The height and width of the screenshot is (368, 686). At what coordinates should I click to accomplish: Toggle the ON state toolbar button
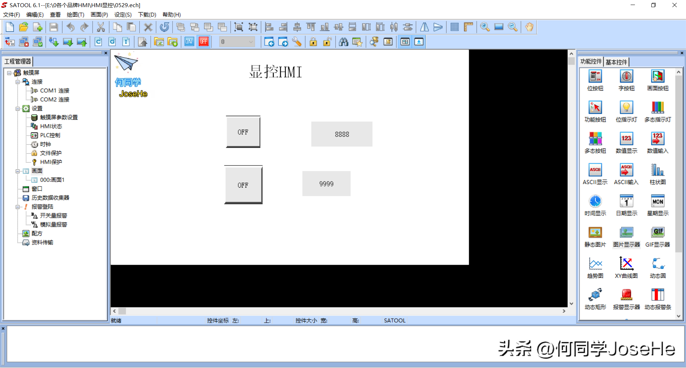(x=189, y=42)
